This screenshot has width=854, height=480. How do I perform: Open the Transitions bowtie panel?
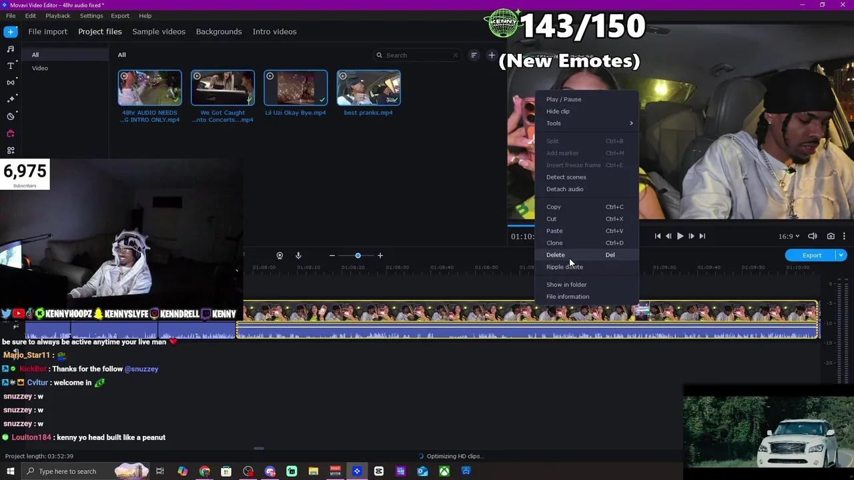pos(11,83)
